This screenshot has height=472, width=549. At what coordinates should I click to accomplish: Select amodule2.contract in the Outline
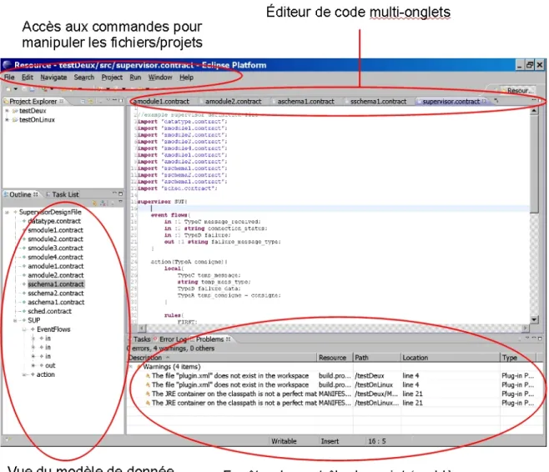[56, 275]
